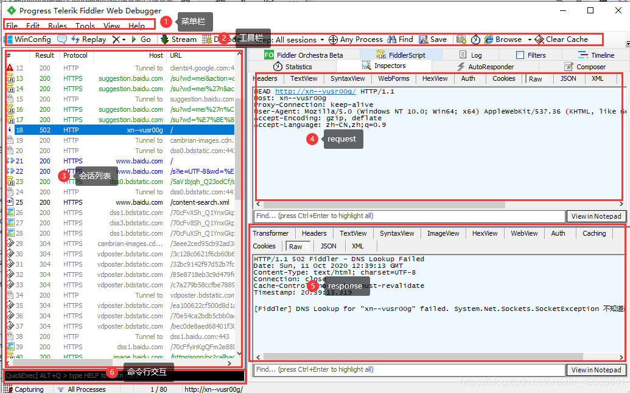Sort sessions by the Protocol column header
Viewport: 630px width, 393px height.
coord(75,55)
